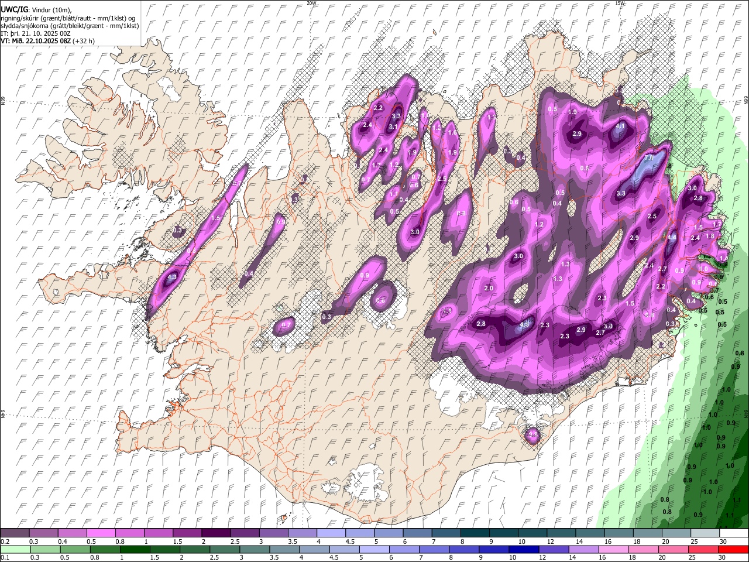This screenshot has width=749, height=562.
Task: Click the deep blue 10 mm rain legend swatch
Action: [523, 549]
